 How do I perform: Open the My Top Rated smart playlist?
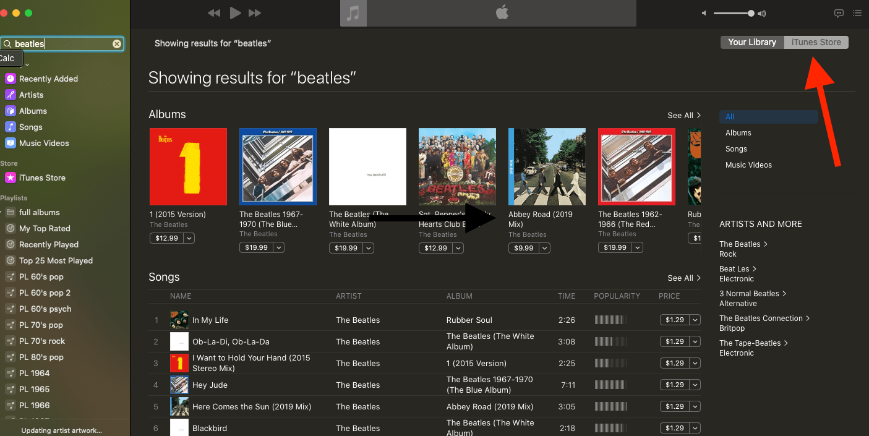point(45,228)
